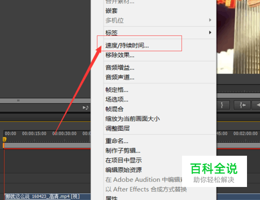Click the audio-only playback icon
260x200 pixels.
(85, 108)
